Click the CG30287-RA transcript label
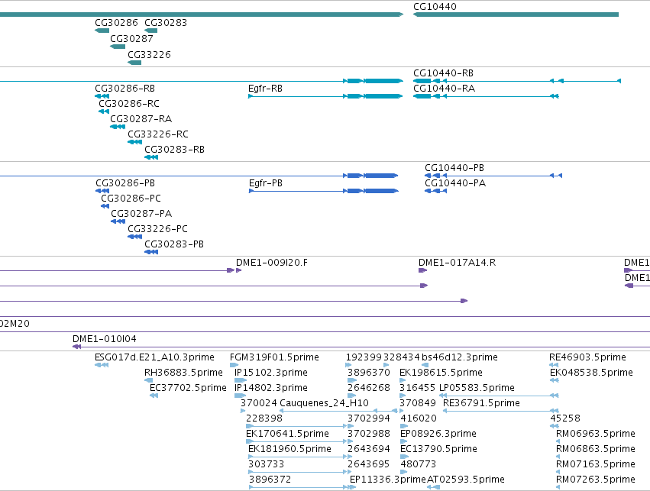Screen dimensions: 650x491 coord(141,119)
